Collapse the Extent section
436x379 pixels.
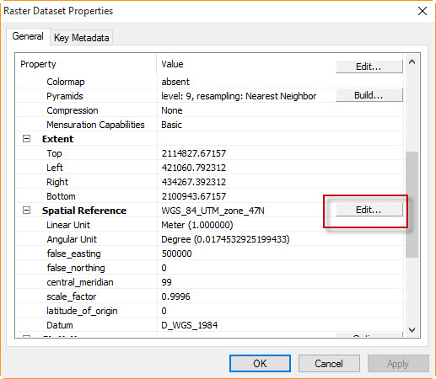pyautogui.click(x=26, y=139)
